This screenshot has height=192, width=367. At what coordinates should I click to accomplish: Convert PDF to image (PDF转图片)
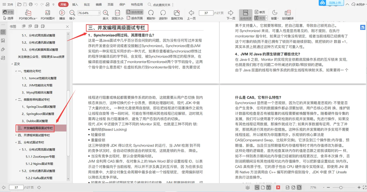click(x=48, y=15)
